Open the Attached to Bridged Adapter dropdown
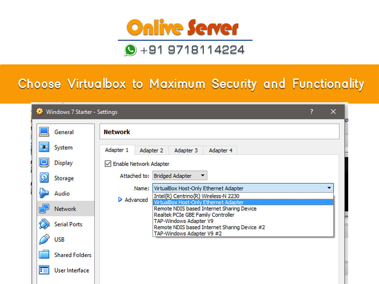The width and height of the screenshot is (379, 284). coord(180,176)
